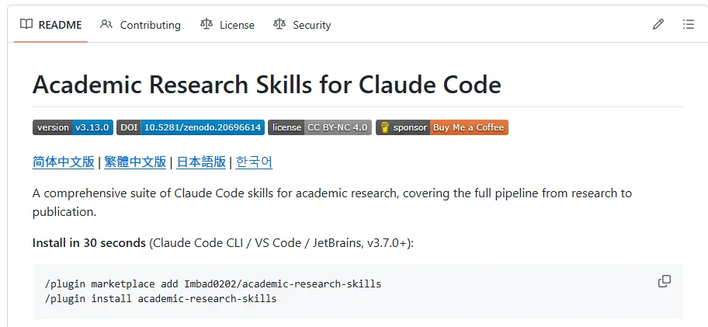This screenshot has height=327, width=708.
Task: Click the people icon beside Contributing
Action: point(106,24)
